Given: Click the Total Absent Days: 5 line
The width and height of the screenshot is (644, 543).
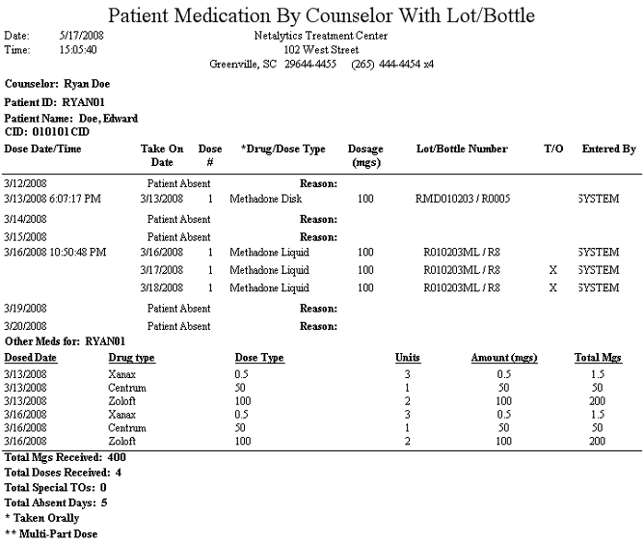Looking at the screenshot, I should [x=56, y=502].
